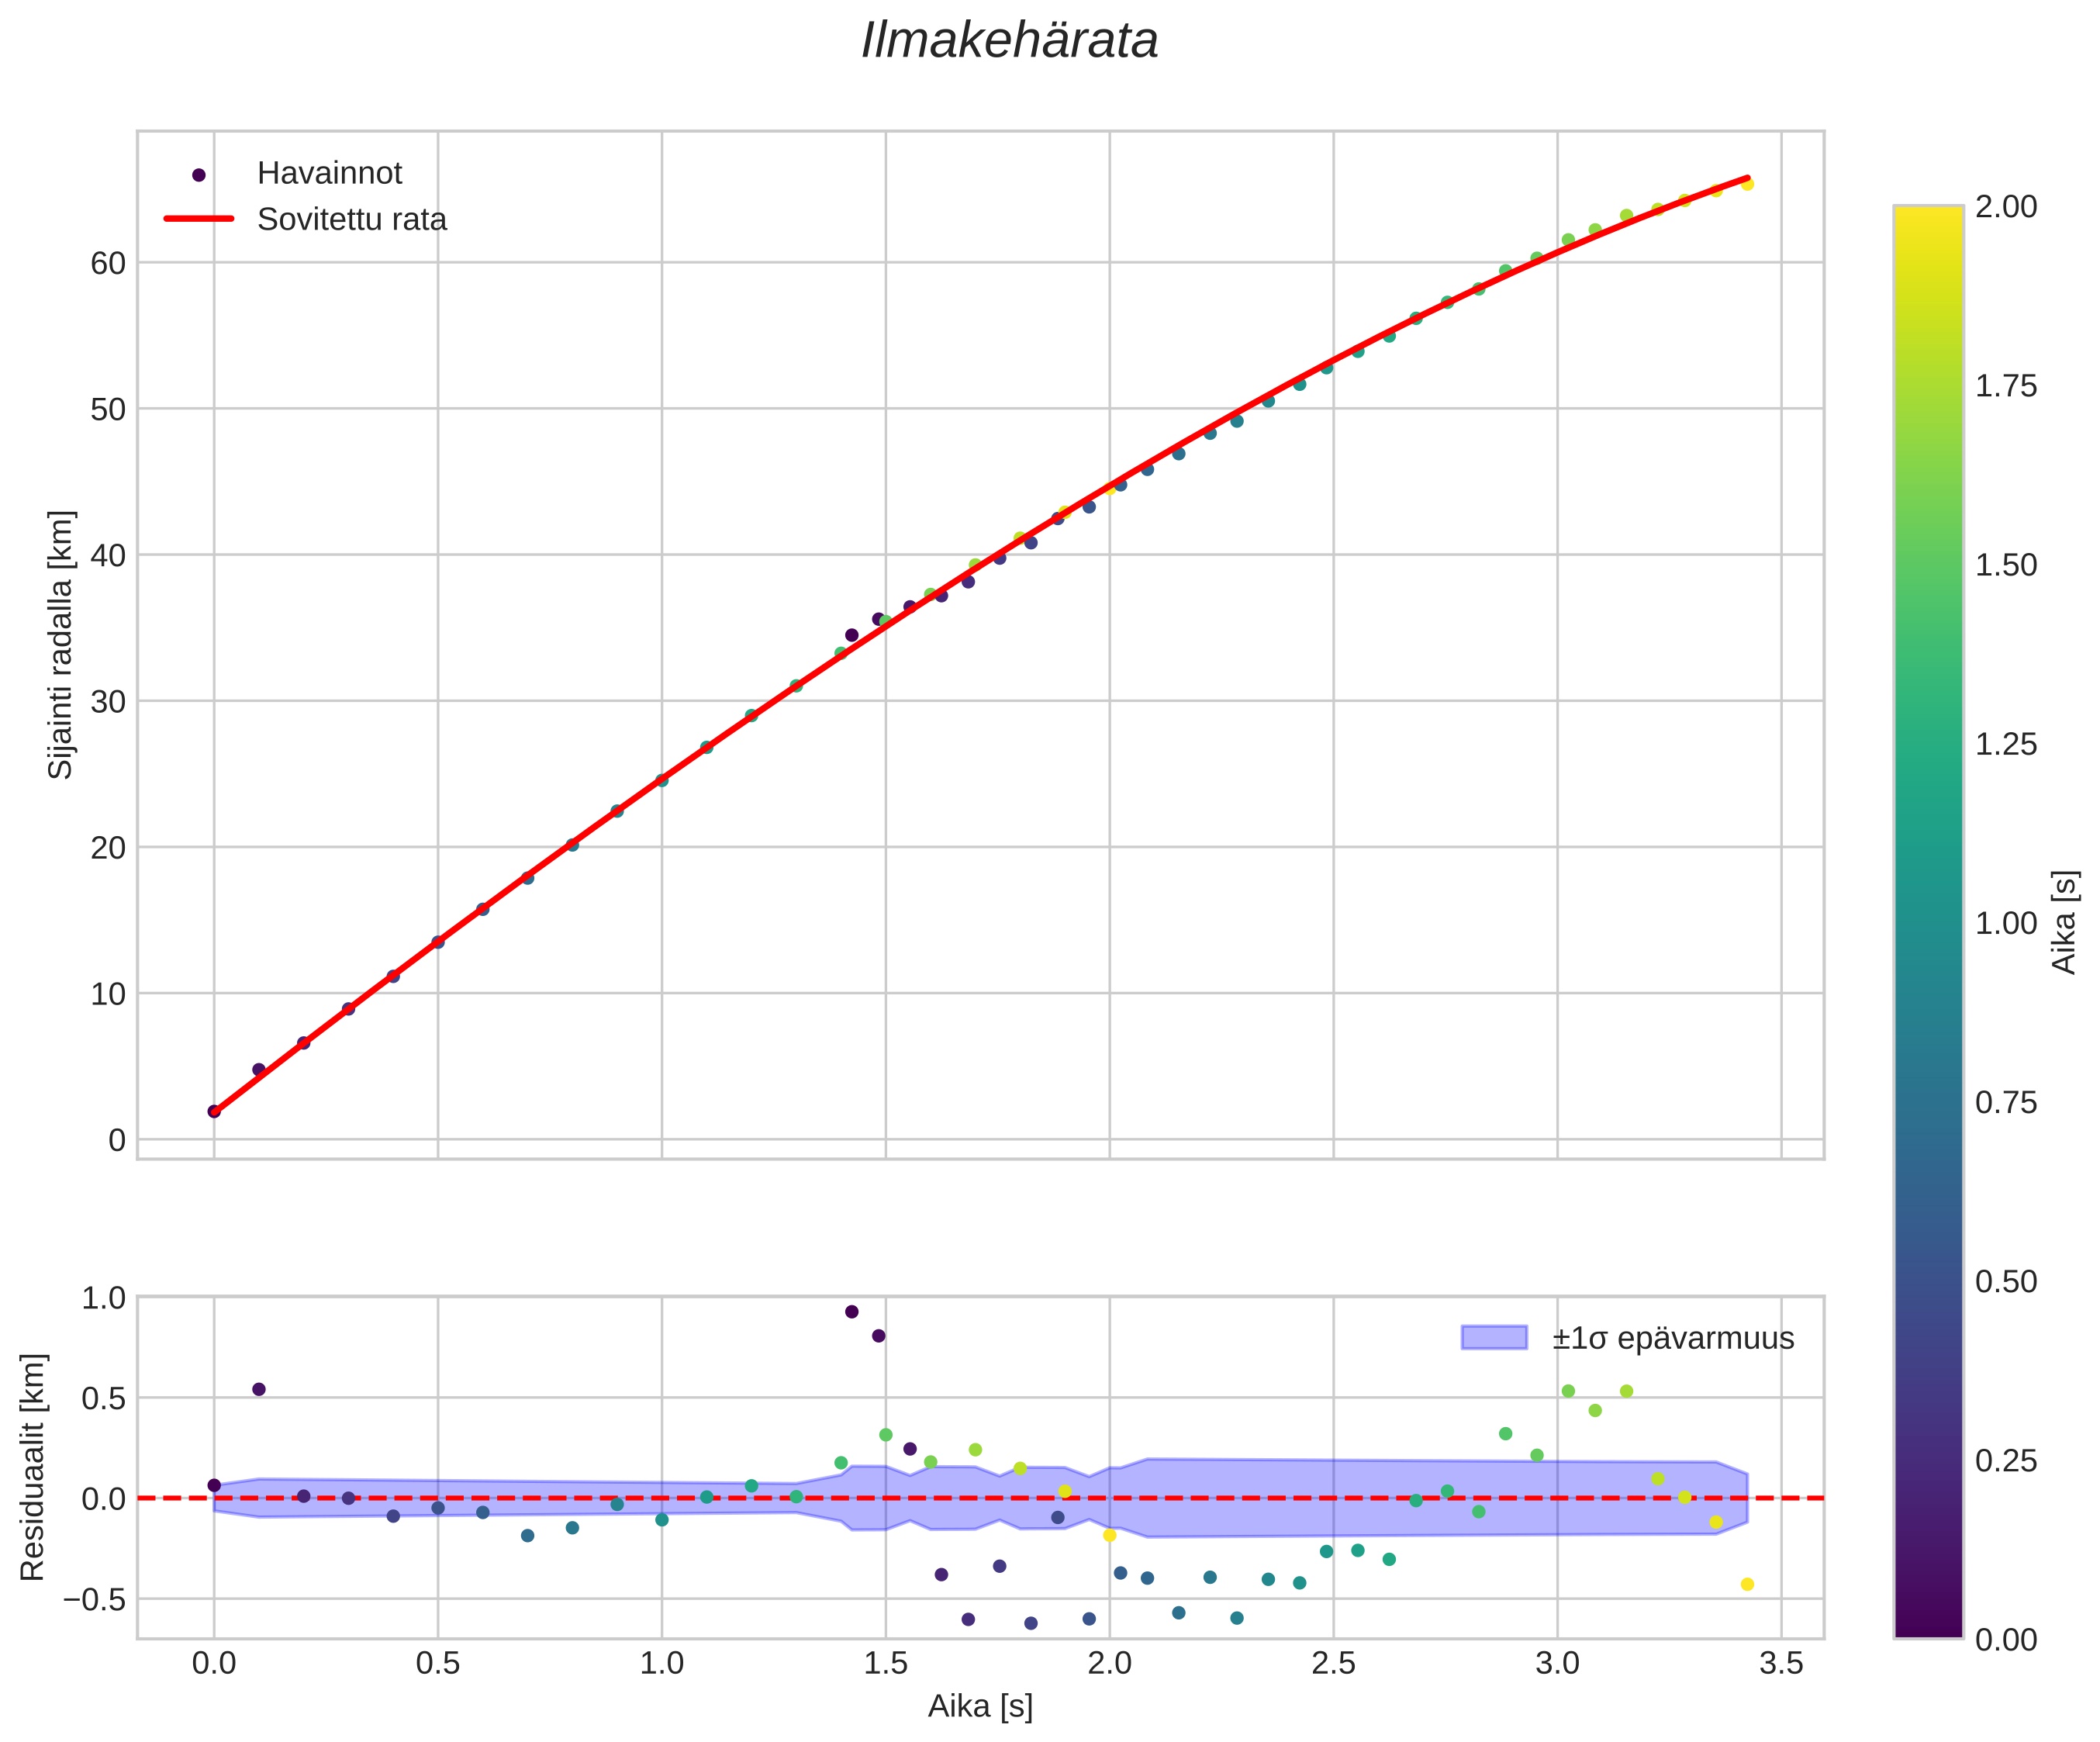Click the highest residual outlier near 0.9
Image resolution: width=2100 pixels, height=1742 pixels.
852,1312
